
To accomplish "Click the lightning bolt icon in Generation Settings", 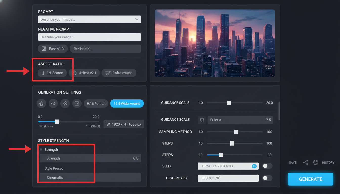I will (x=65, y=103).
